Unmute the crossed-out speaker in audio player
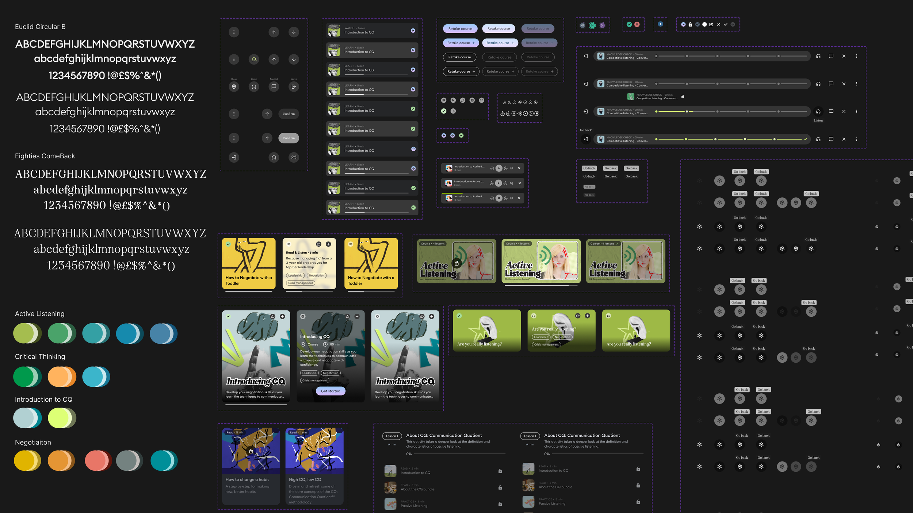913x513 pixels. (511, 183)
